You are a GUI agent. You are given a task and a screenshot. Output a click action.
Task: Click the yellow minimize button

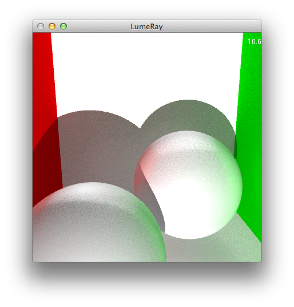pos(52,26)
